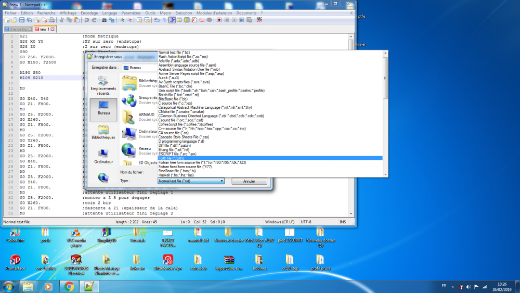
Task: Expand the Type file format combo box
Action: click(191, 181)
